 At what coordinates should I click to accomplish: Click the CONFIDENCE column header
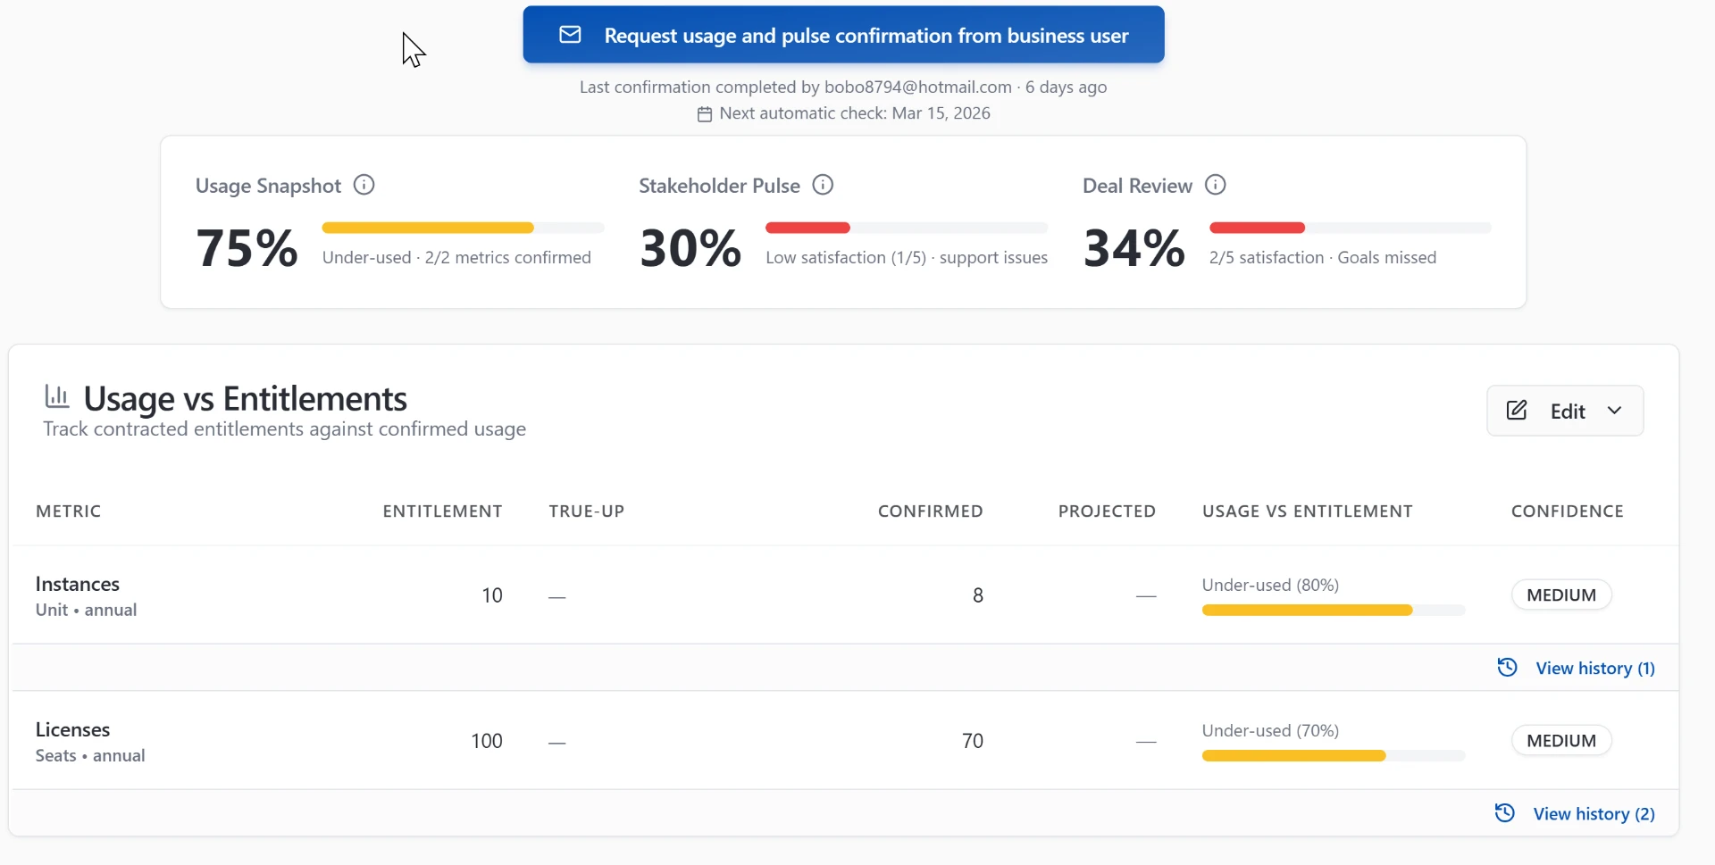pyautogui.click(x=1567, y=512)
